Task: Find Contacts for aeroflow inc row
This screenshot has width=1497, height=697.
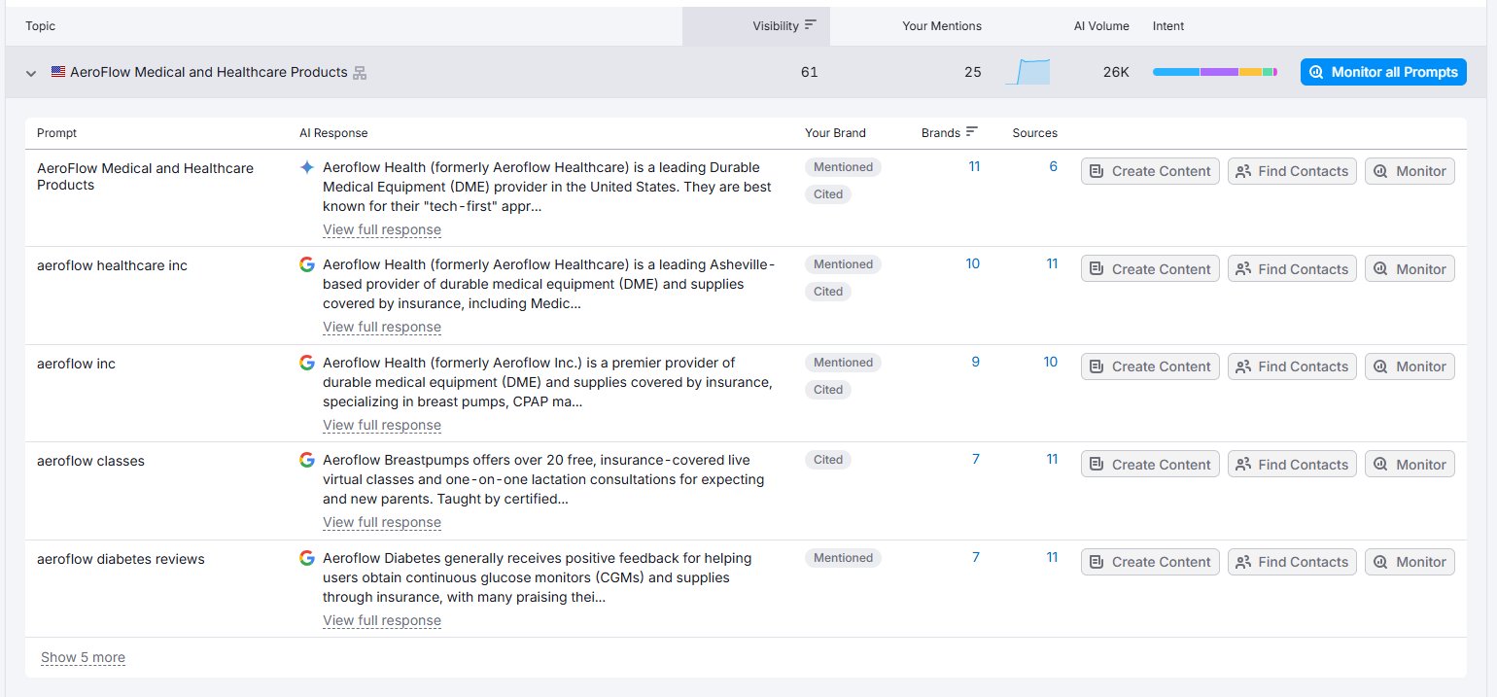Action: pyautogui.click(x=1292, y=366)
